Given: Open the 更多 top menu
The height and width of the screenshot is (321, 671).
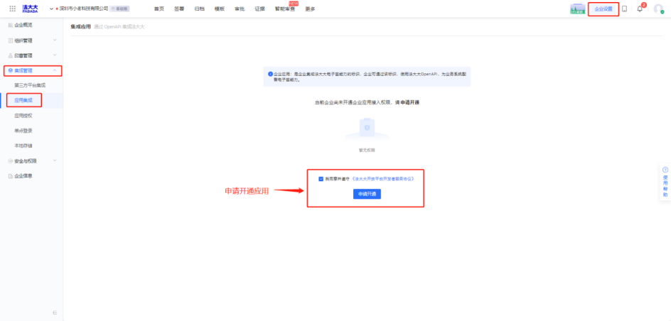Looking at the screenshot, I should click(x=310, y=9).
